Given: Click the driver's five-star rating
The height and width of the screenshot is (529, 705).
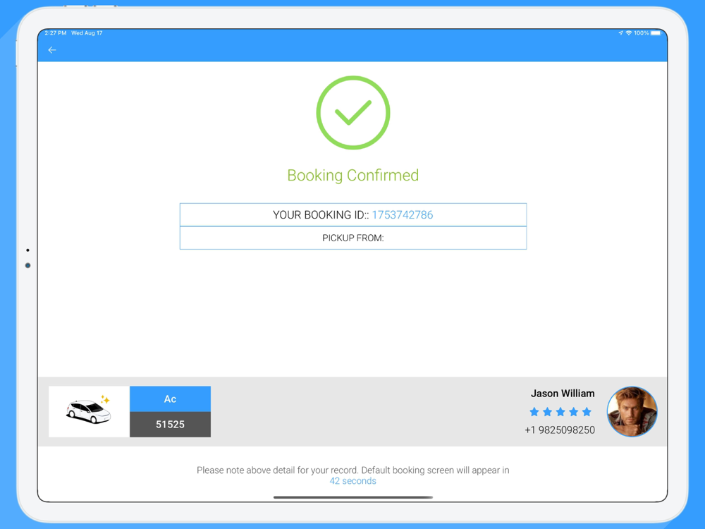Looking at the screenshot, I should click(560, 412).
